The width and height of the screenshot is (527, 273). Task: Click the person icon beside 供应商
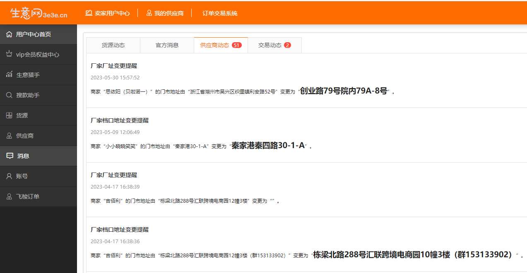(x=9, y=136)
